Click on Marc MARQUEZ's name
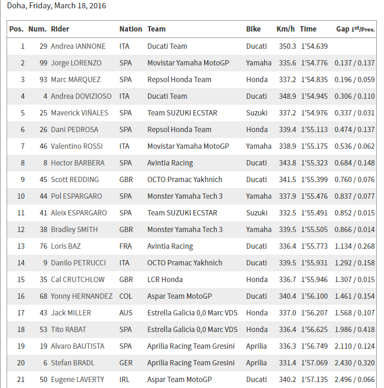Screen dimensions: 384x388 pos(76,79)
